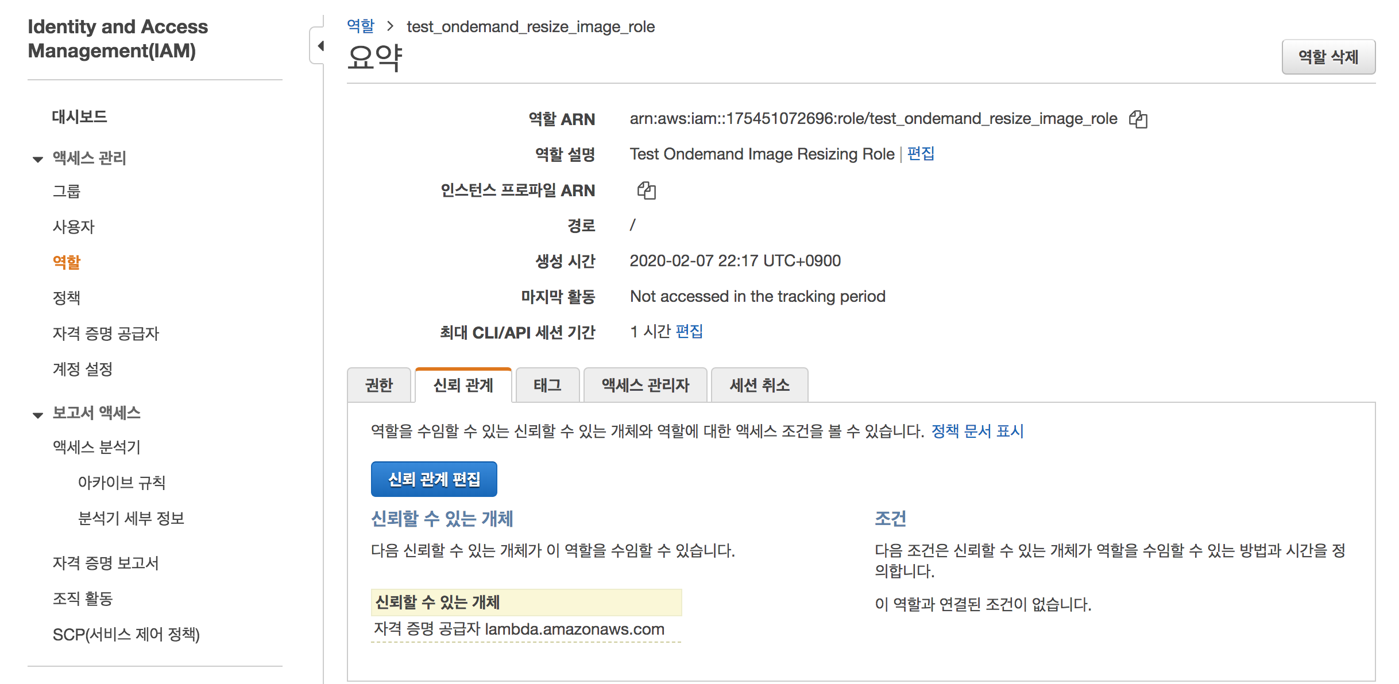Viewport: 1399px width, 684px height.
Task: Click copy icon beside instance profile ARN
Action: click(646, 191)
